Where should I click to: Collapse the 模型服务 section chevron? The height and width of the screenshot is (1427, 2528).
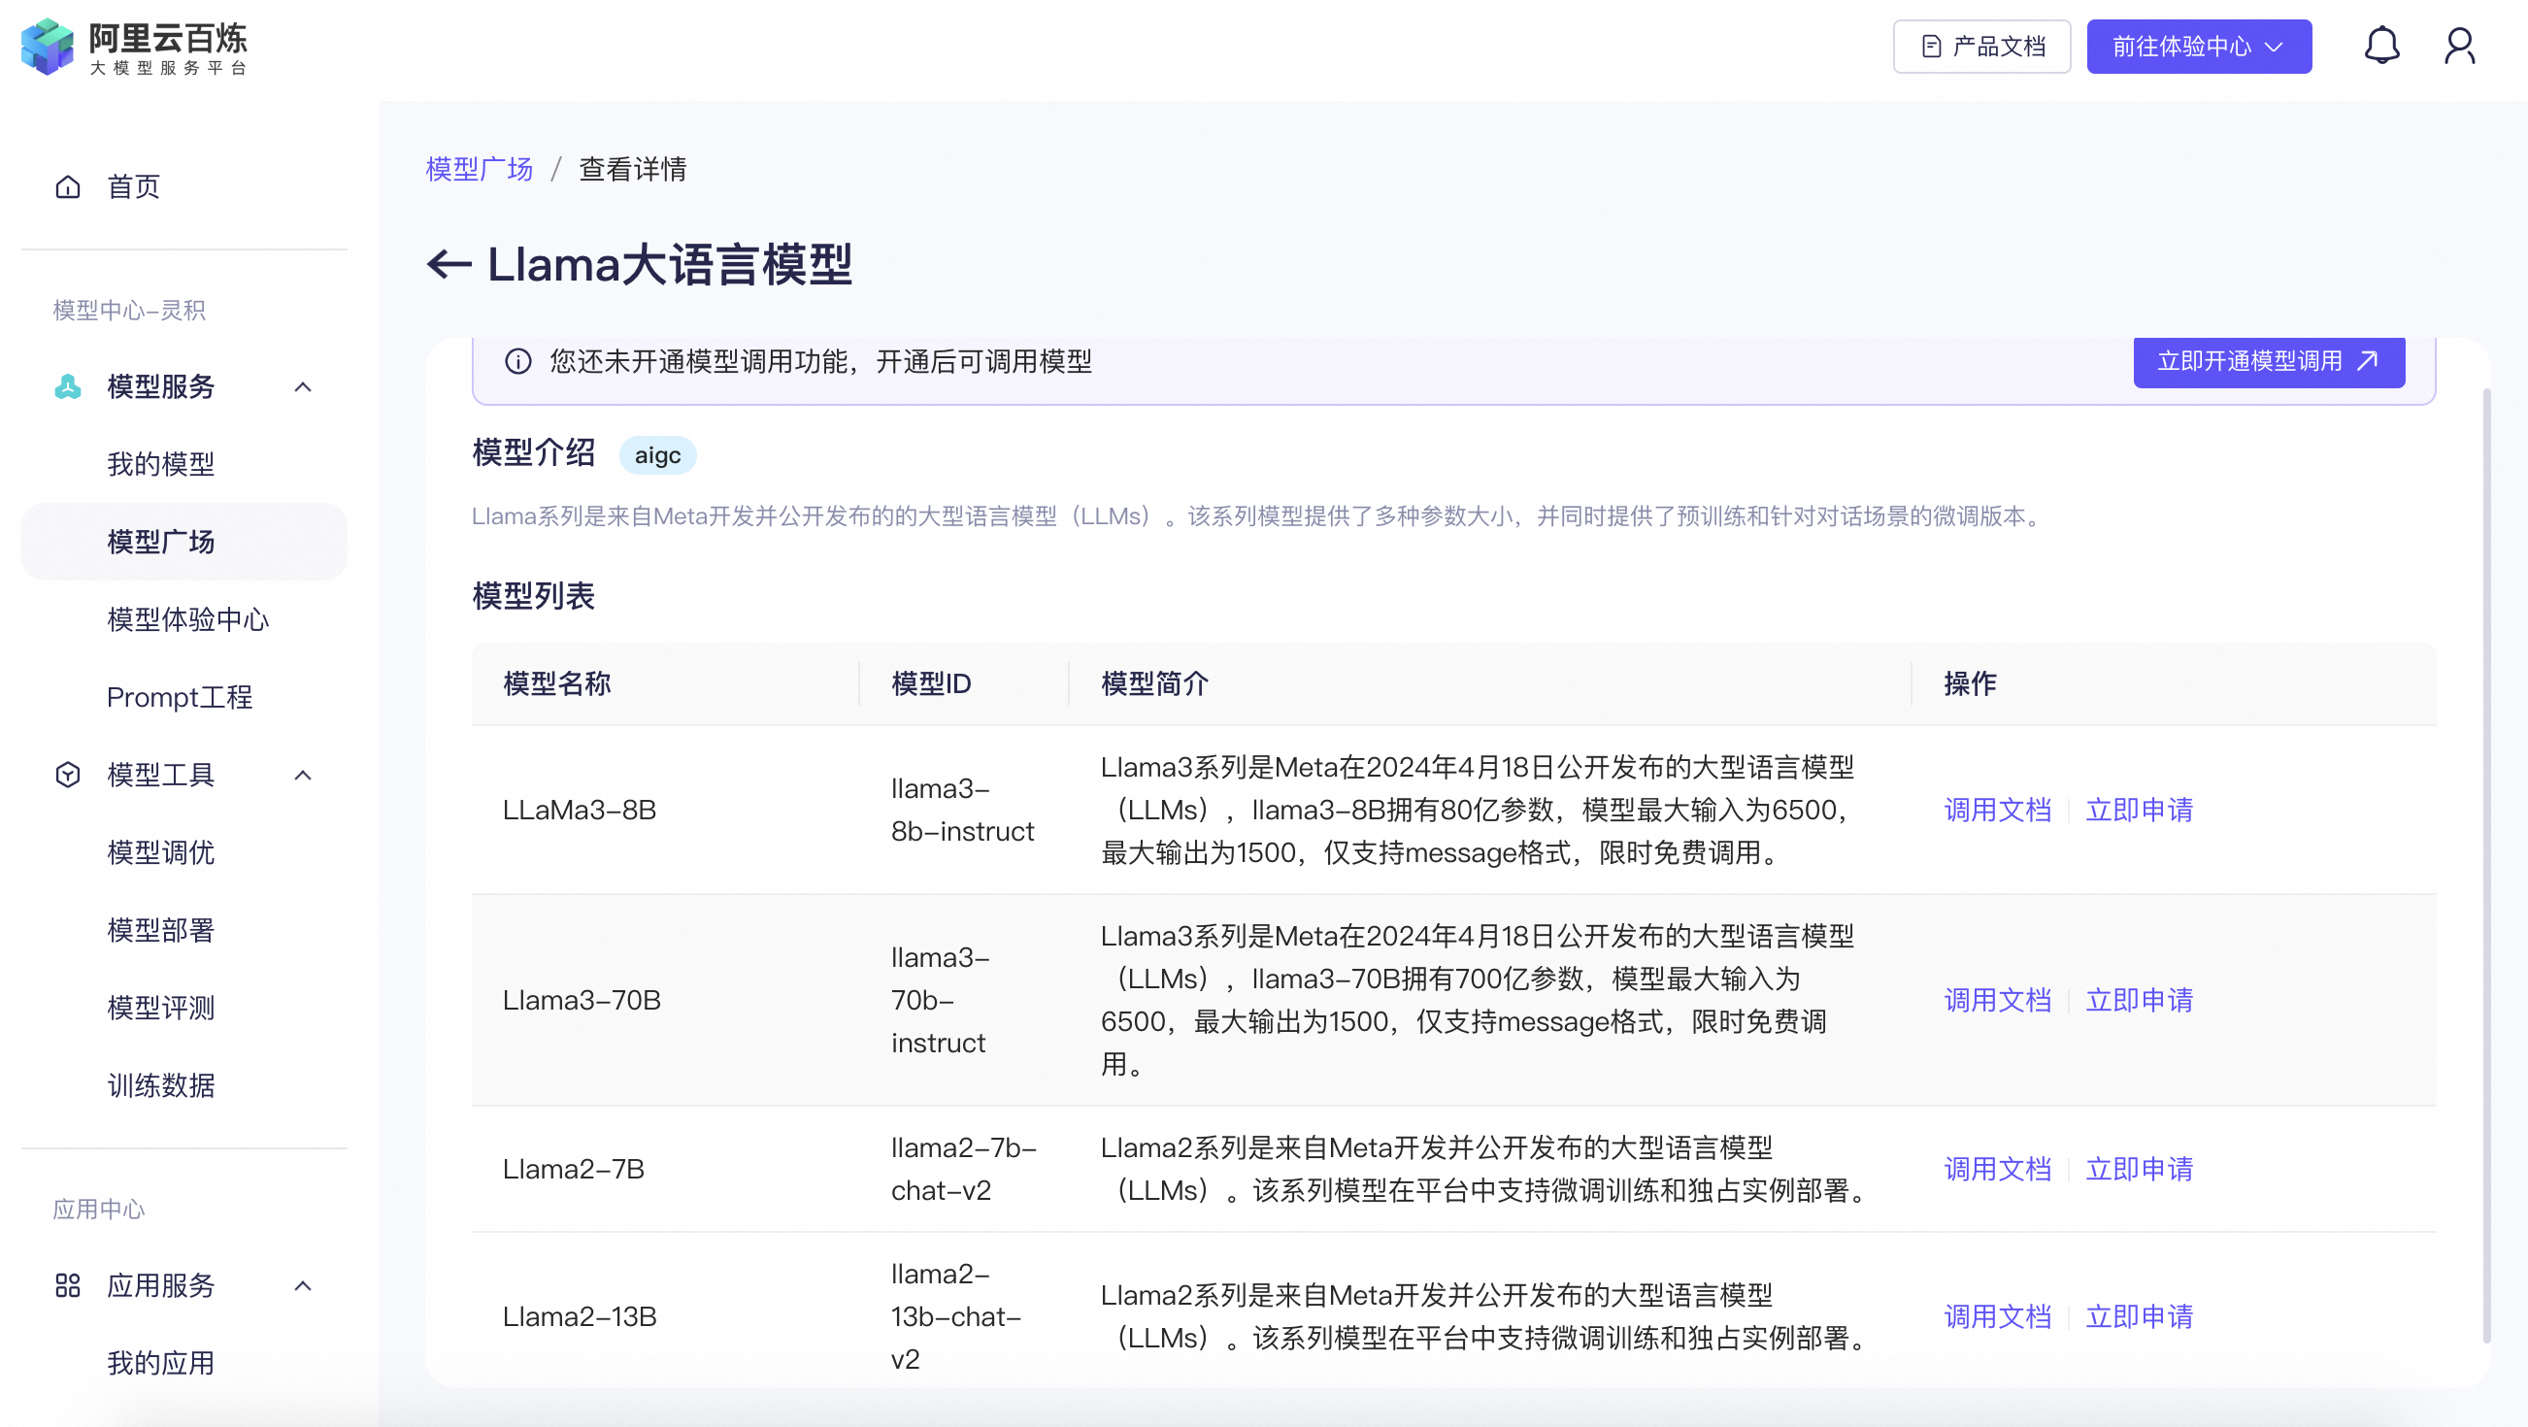[x=303, y=386]
